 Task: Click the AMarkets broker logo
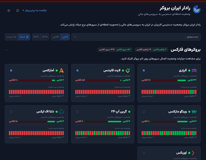pyautogui.click(x=62, y=70)
